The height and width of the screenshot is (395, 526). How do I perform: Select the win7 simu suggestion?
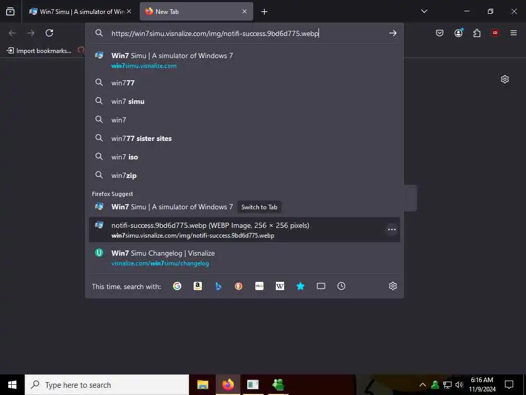click(244, 101)
